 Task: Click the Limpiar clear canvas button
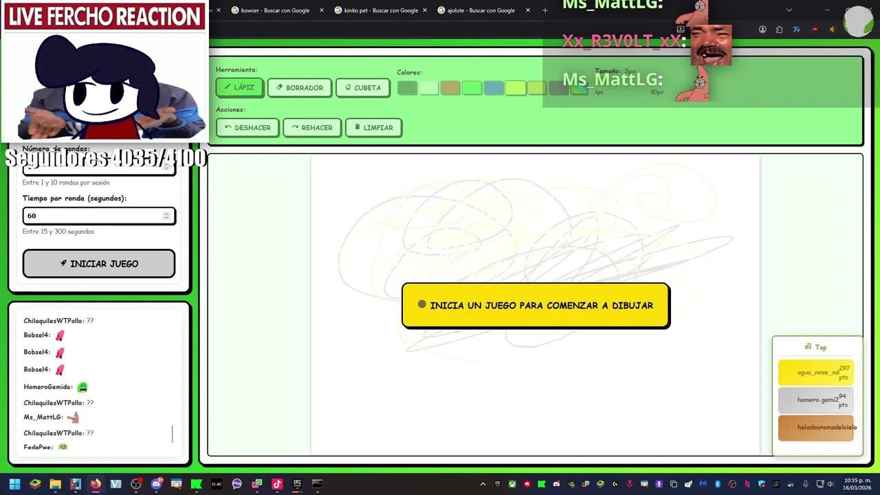[x=374, y=127]
